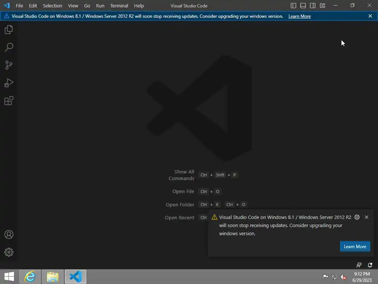Image resolution: width=378 pixels, height=284 pixels.
Task: Open the clock showing 9:12 PM
Action: tap(362, 277)
